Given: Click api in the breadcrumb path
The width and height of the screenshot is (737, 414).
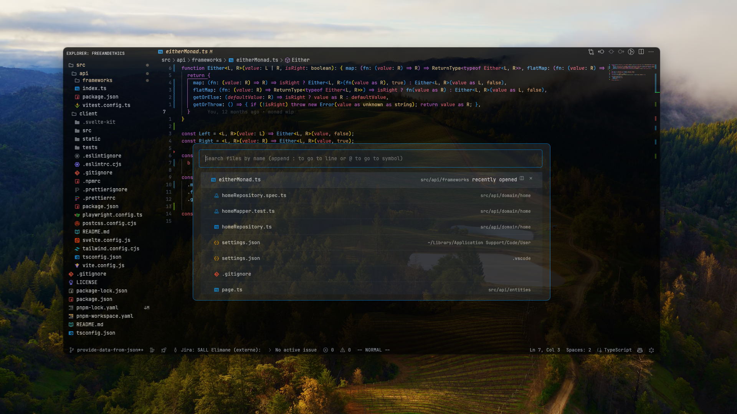Looking at the screenshot, I should click(181, 60).
